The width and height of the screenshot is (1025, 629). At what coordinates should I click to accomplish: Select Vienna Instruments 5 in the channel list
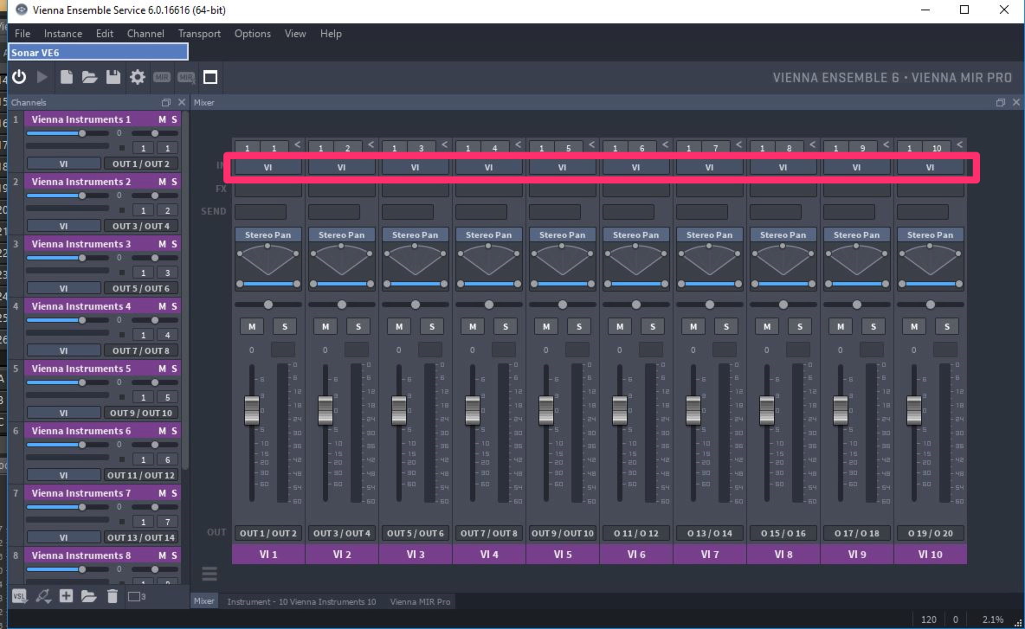pyautogui.click(x=81, y=369)
